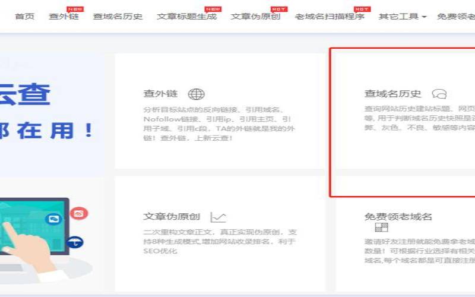The image size is (475, 297).
Task: Click the HOT badge above 文章伪原创
Action: (278, 9)
